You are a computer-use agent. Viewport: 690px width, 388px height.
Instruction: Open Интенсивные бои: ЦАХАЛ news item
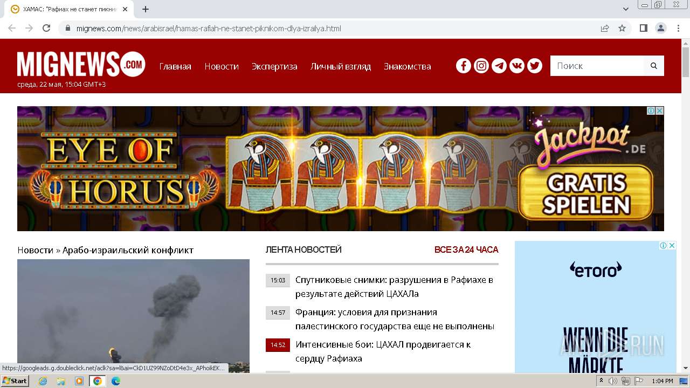point(383,351)
